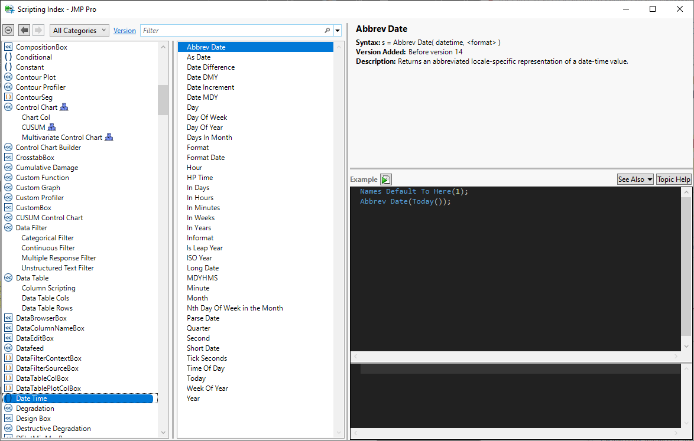Click the category list scrollbar thumb
694x441 pixels.
163,99
